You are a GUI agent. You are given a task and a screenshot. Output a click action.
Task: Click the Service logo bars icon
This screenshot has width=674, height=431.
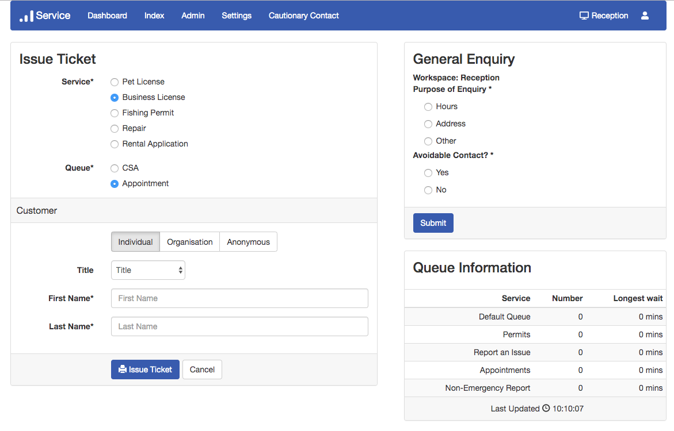tap(26, 16)
